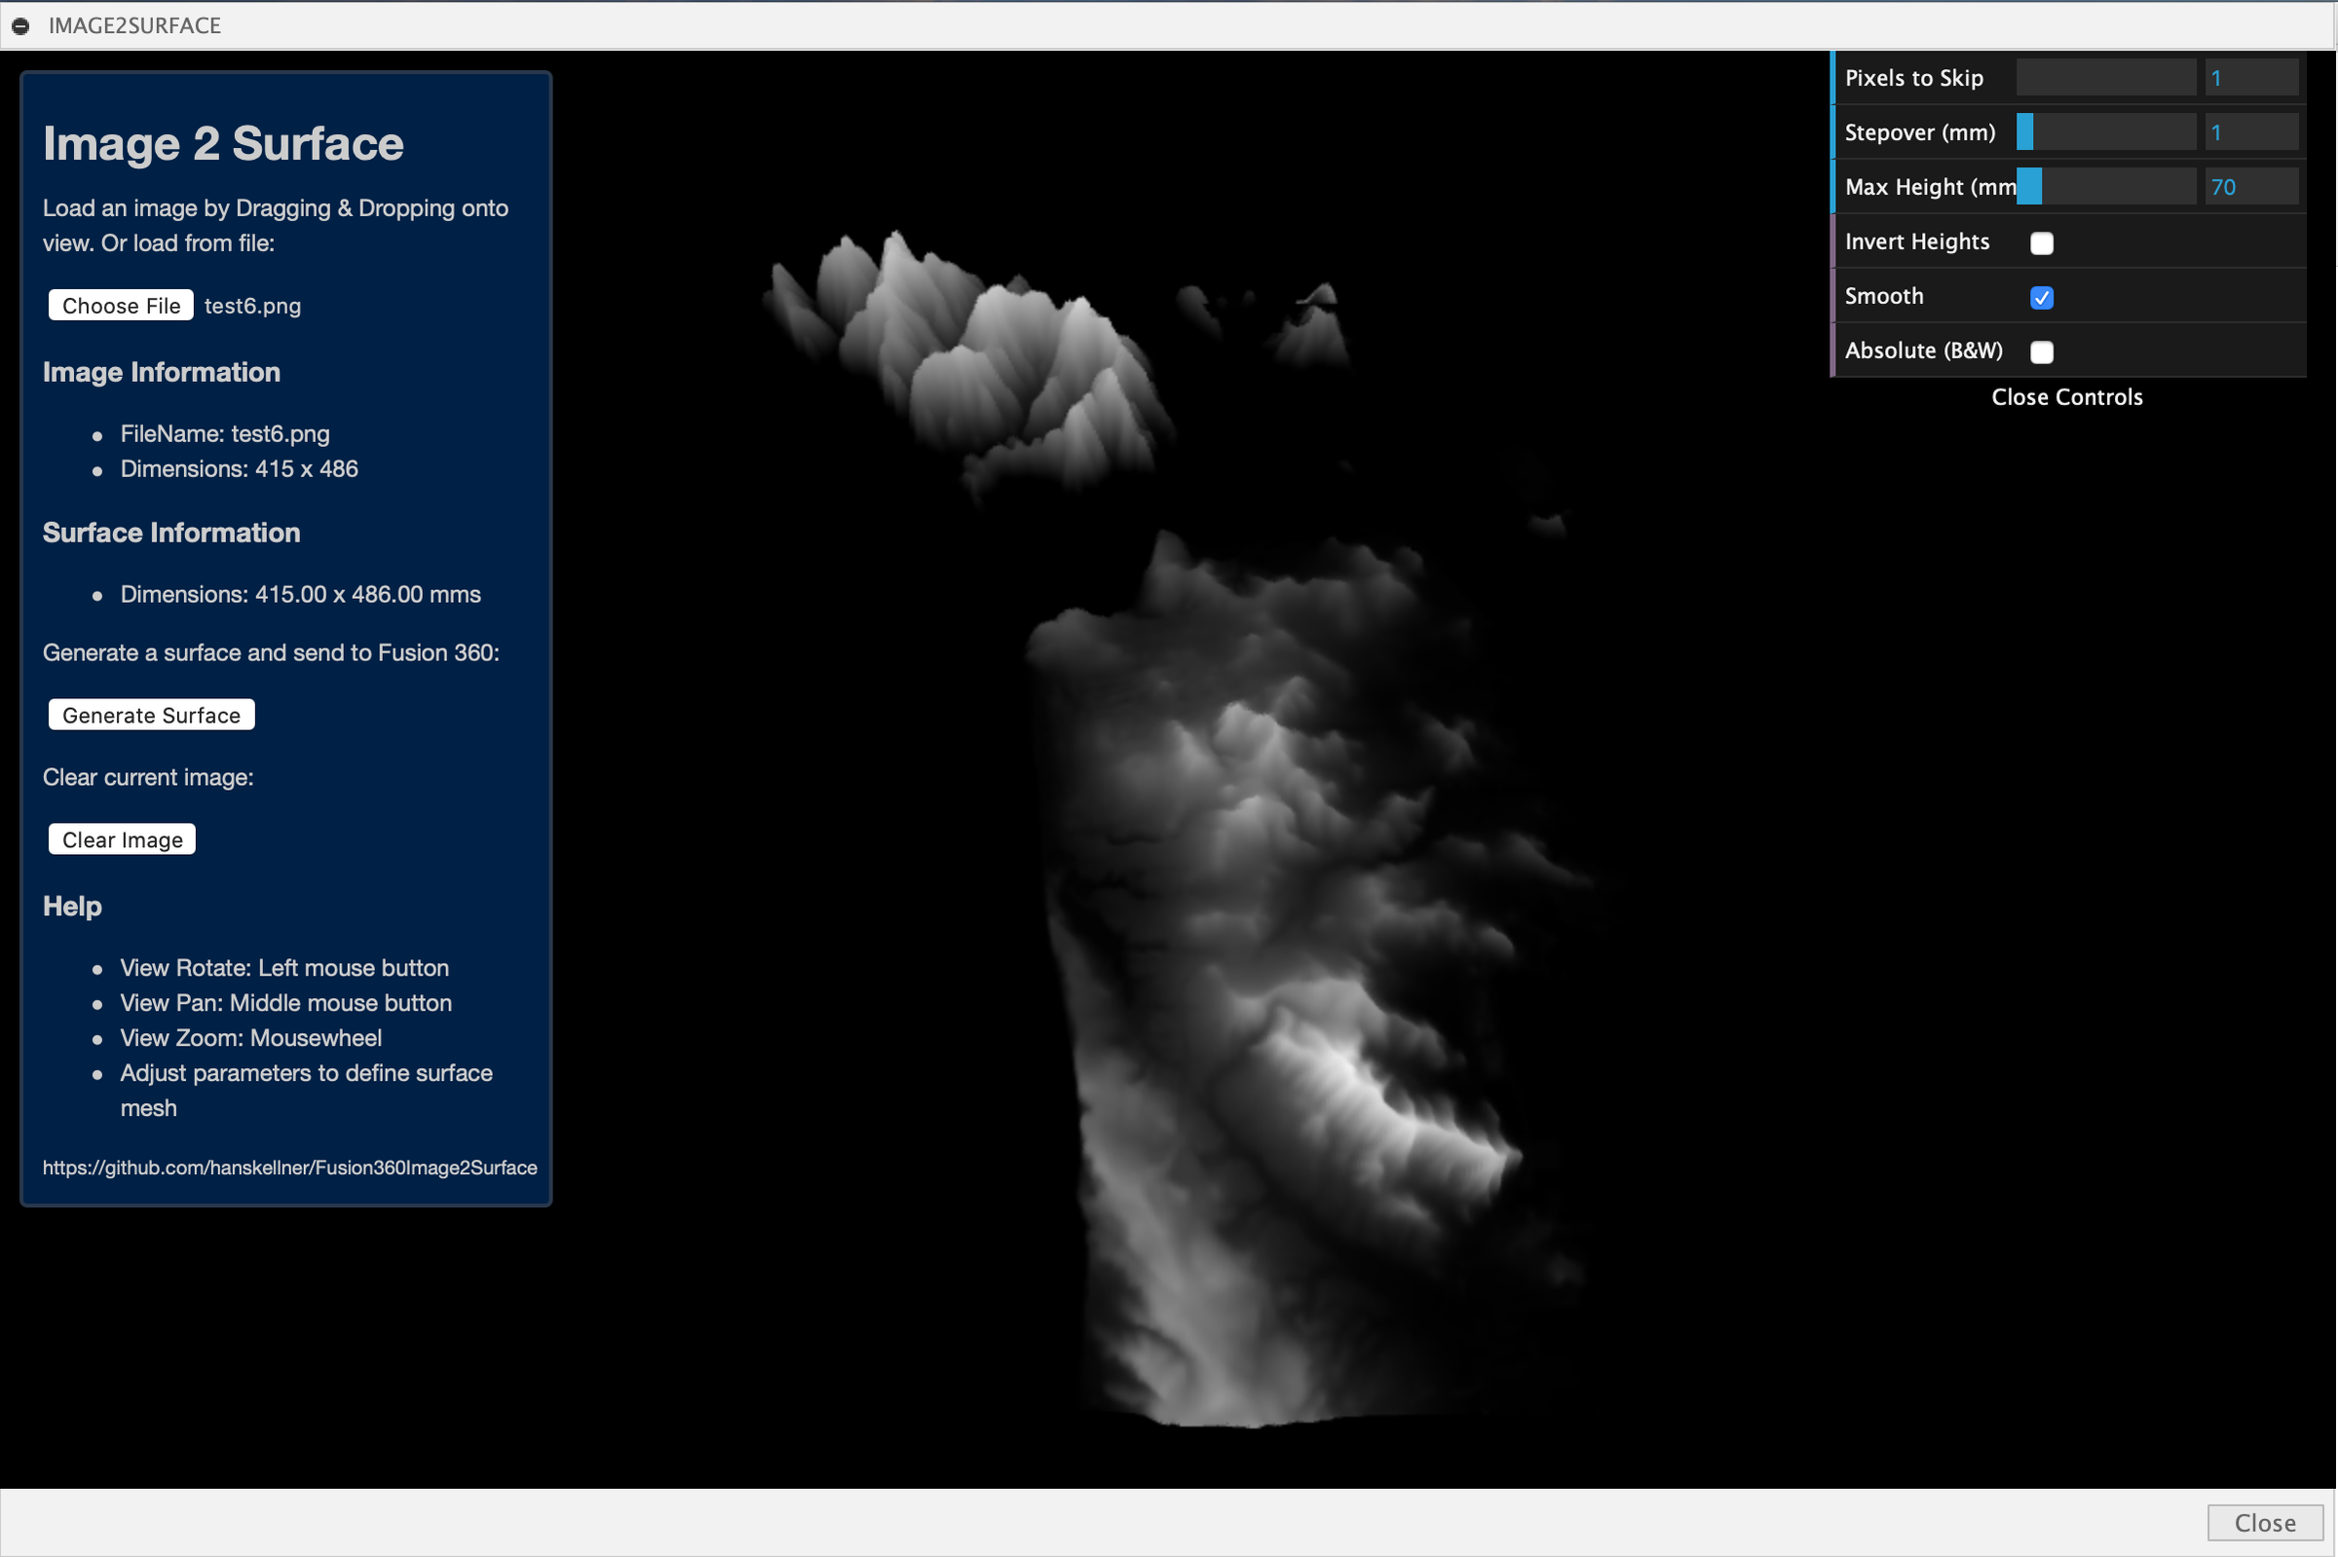Enable the Absolute (B&W) checkbox

2041,352
